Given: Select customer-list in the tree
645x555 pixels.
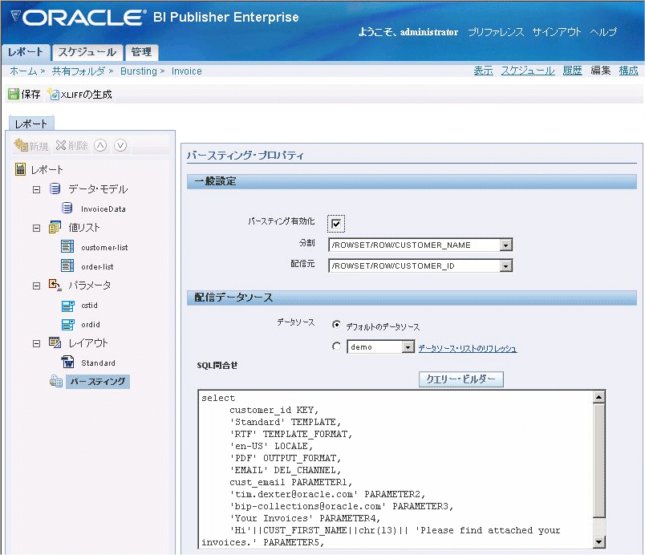Looking at the screenshot, I should 104,248.
